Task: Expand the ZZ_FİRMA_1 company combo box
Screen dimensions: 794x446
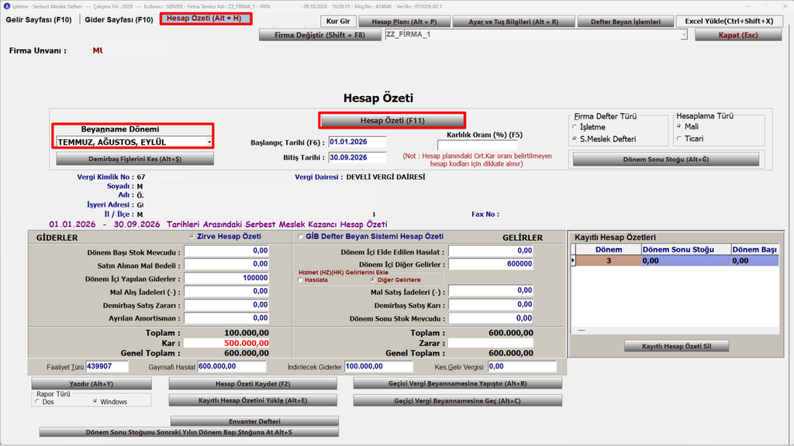Action: [x=684, y=34]
